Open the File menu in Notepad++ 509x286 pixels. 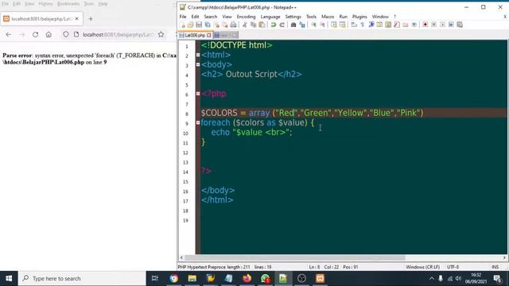pyautogui.click(x=183, y=17)
